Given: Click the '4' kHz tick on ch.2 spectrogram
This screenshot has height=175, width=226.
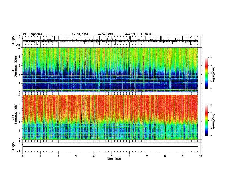Looking at the screenshot, I should 20,122.
